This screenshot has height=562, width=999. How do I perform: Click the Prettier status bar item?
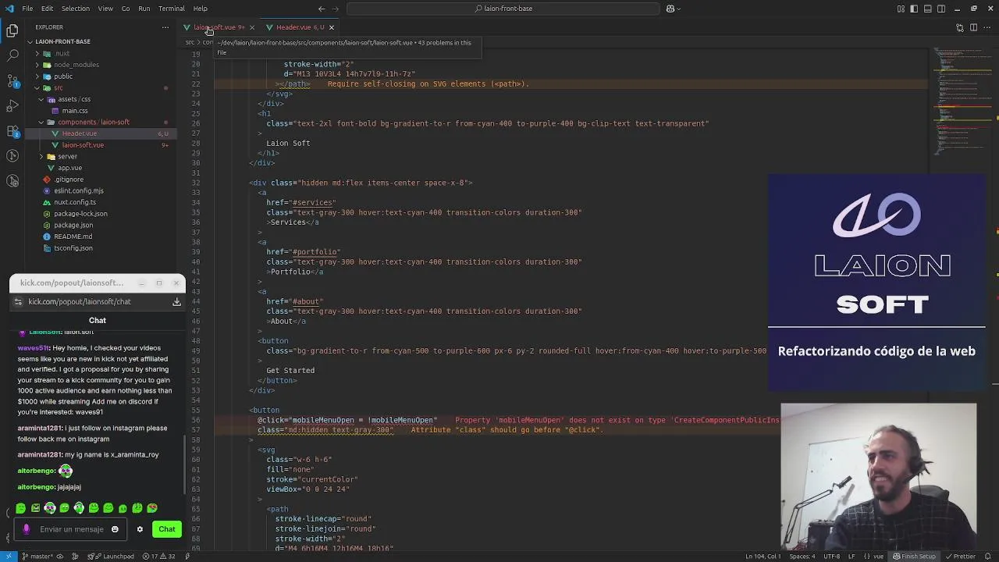960,557
